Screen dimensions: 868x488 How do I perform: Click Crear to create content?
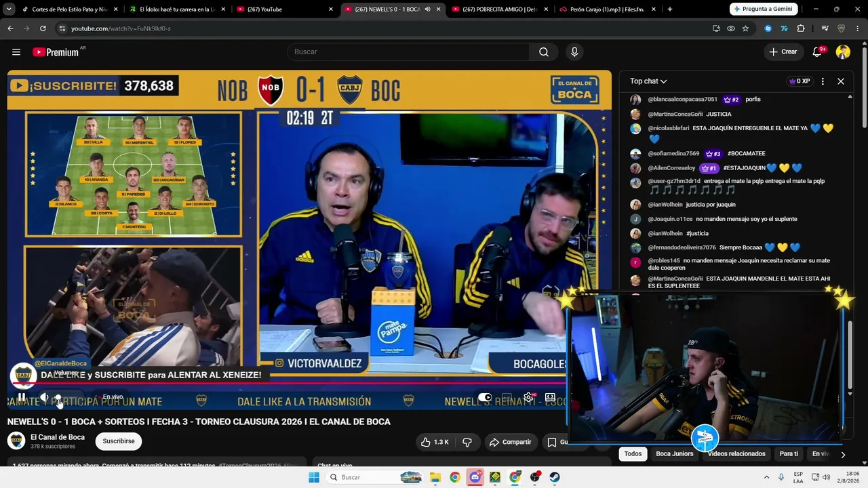pos(783,52)
